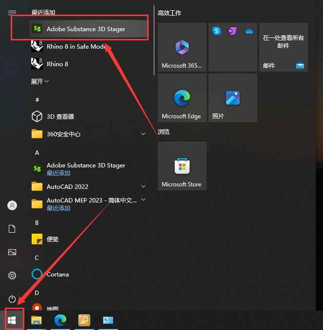The image size is (323, 330).
Task: Click the Windows Start button
Action: click(x=12, y=320)
